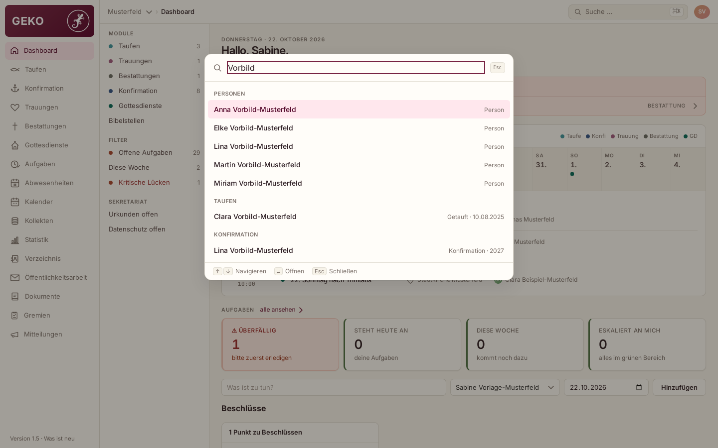Screen dimensions: 718x448
Task: Open Offene Aufgaben filter
Action: point(154,153)
